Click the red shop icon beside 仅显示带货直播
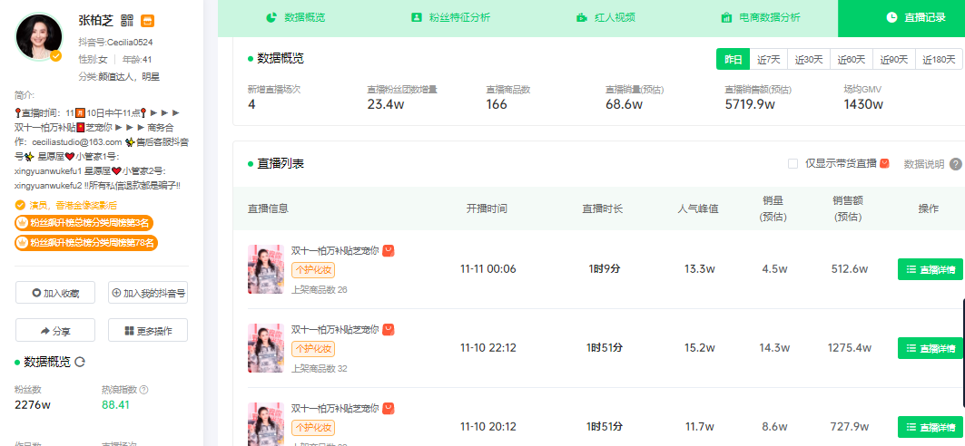965x446 pixels. 884,163
